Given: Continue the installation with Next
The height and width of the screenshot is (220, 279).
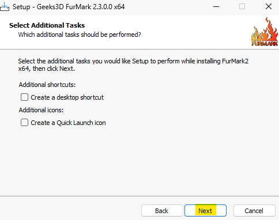Looking at the screenshot, I should (x=205, y=211).
